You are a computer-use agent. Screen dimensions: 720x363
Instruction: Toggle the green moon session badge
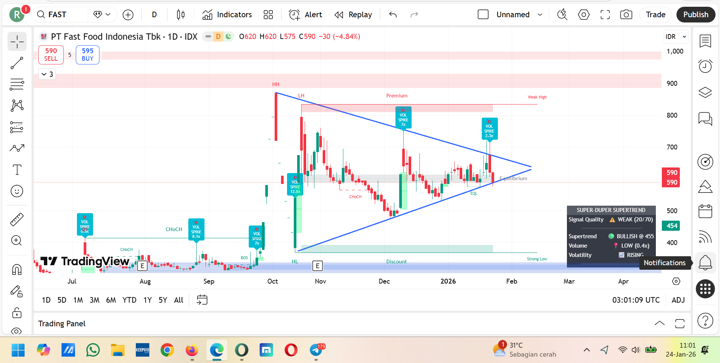click(228, 36)
